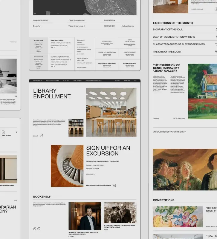Open Subscription & Extension menu item

[x=94, y=81]
